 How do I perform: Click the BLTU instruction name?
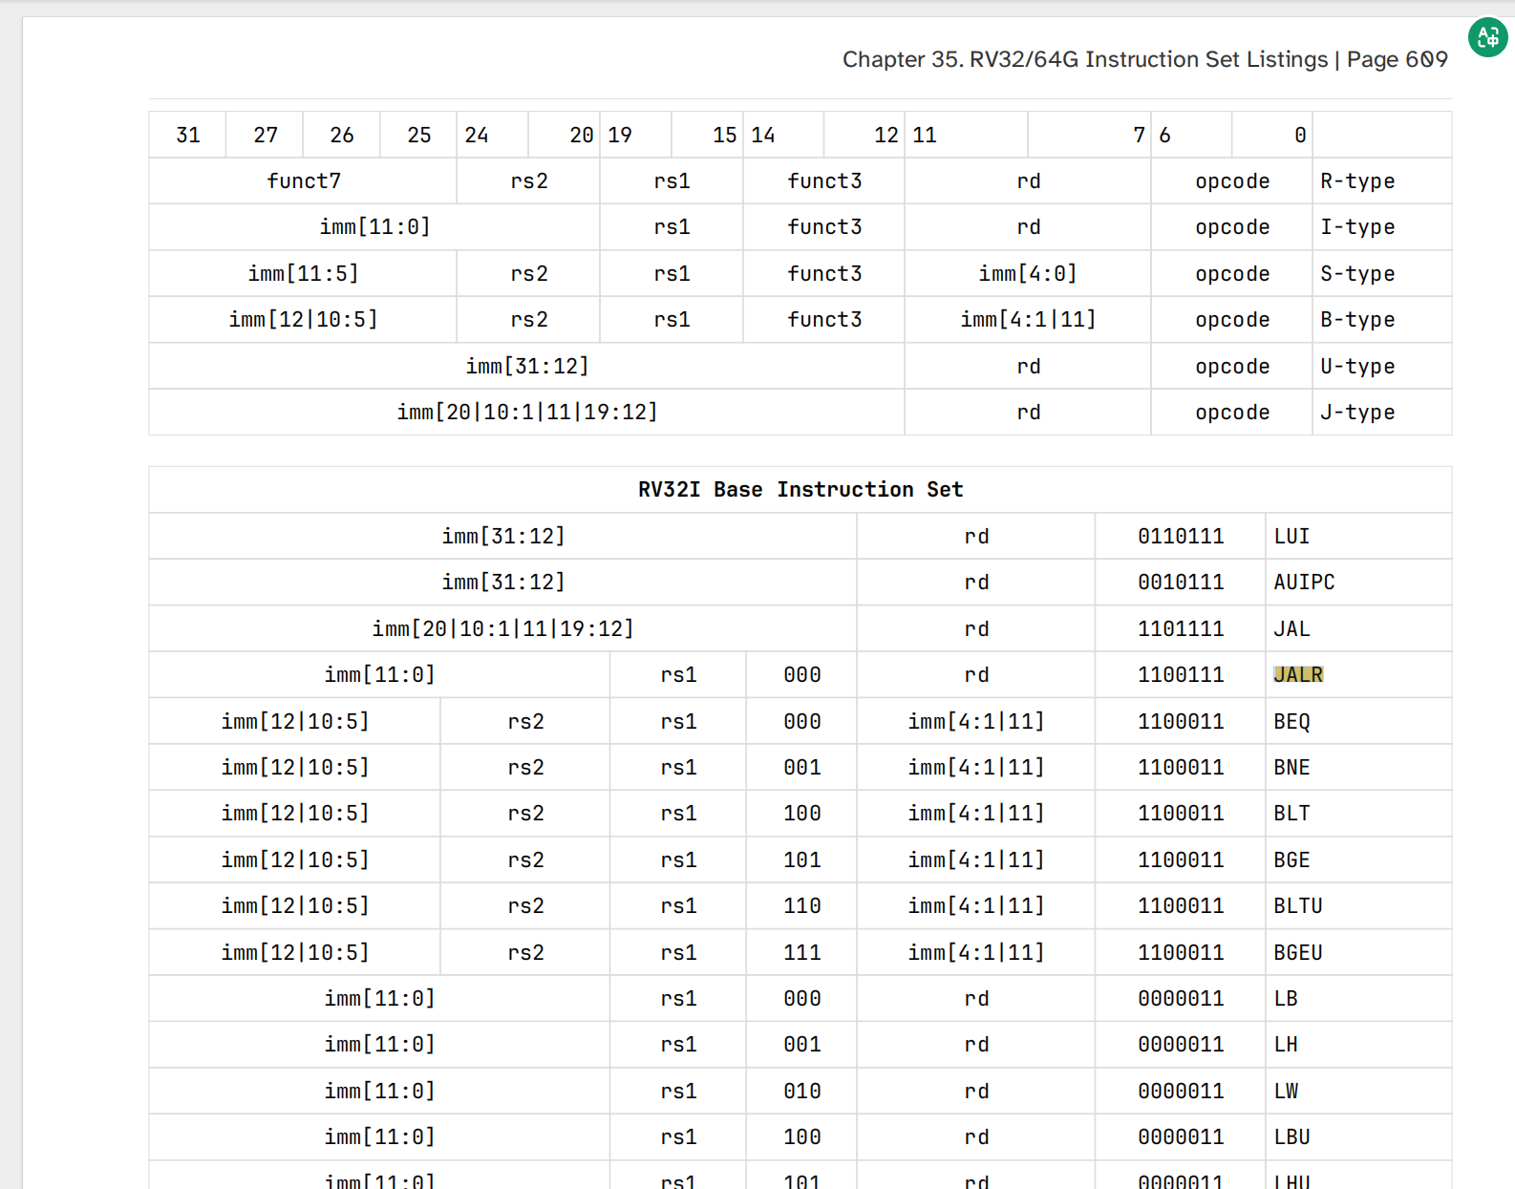[x=1298, y=905]
